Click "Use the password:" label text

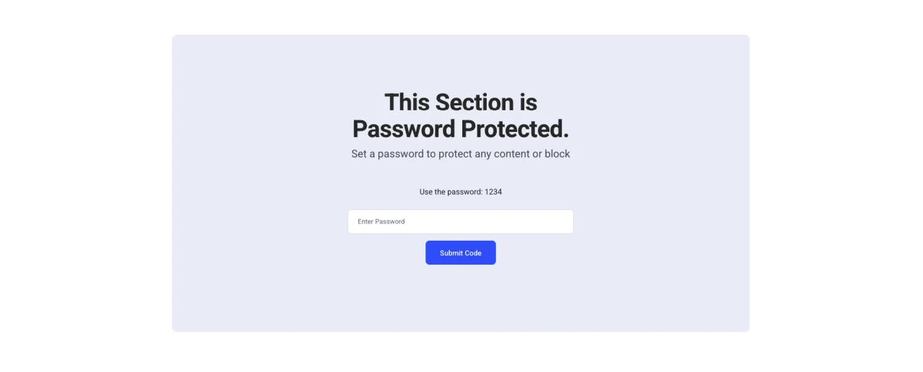coord(451,192)
